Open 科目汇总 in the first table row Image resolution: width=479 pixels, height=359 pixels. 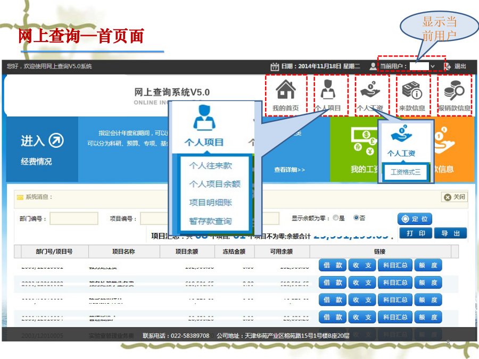click(395, 265)
